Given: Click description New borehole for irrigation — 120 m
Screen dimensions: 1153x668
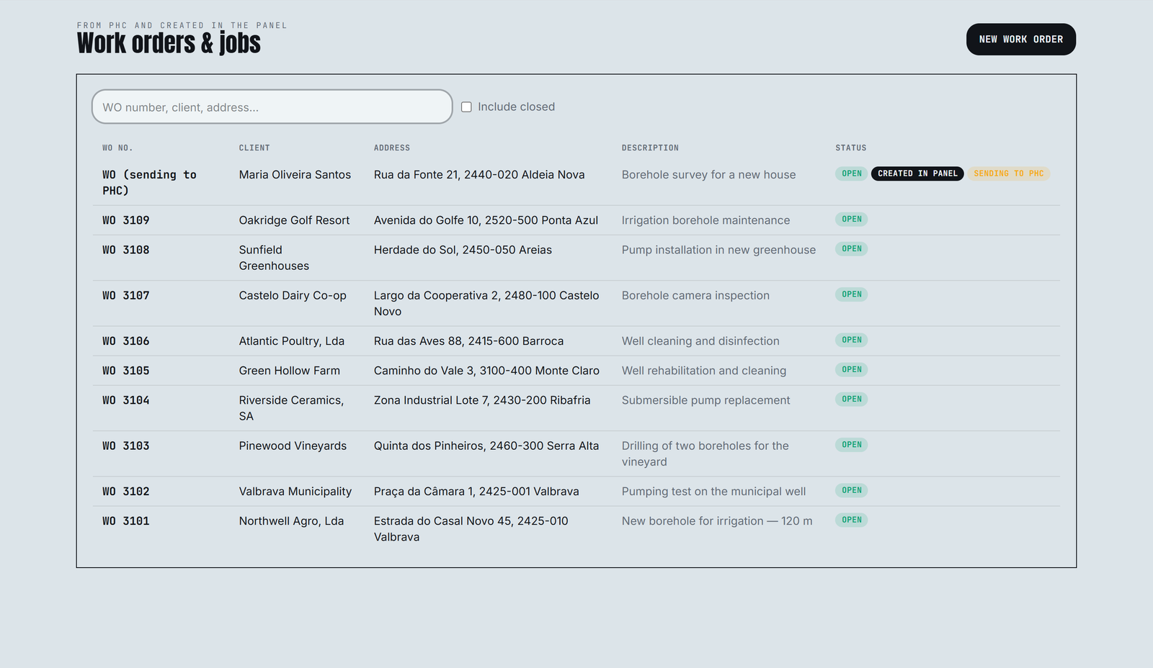Looking at the screenshot, I should pyautogui.click(x=717, y=521).
